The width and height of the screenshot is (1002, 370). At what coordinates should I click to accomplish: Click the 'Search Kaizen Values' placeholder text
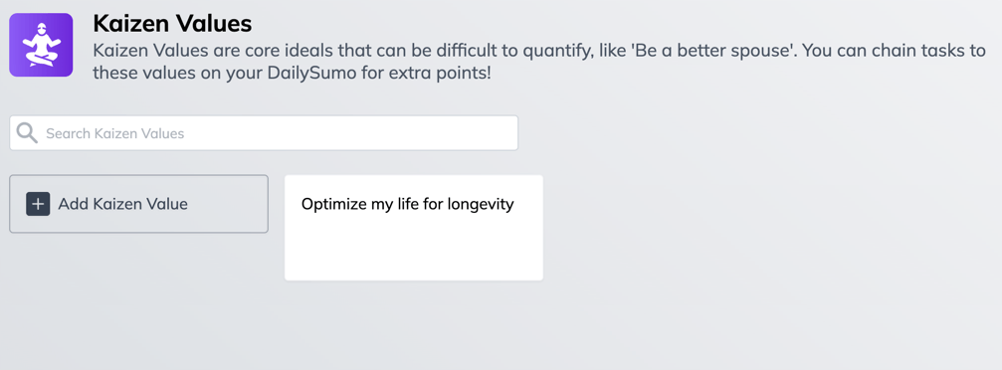[115, 133]
